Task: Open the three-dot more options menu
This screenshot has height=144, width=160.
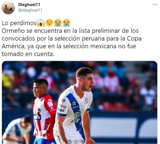Action: [155, 5]
